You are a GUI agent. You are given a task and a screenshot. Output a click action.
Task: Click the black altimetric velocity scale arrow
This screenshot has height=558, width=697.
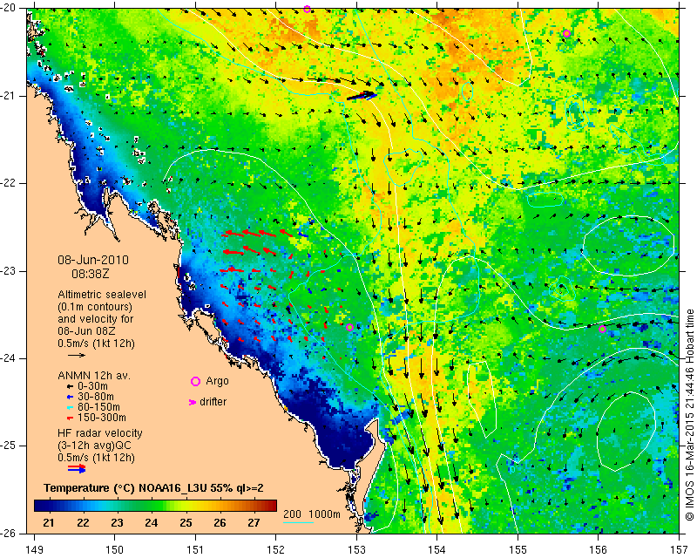pos(77,355)
